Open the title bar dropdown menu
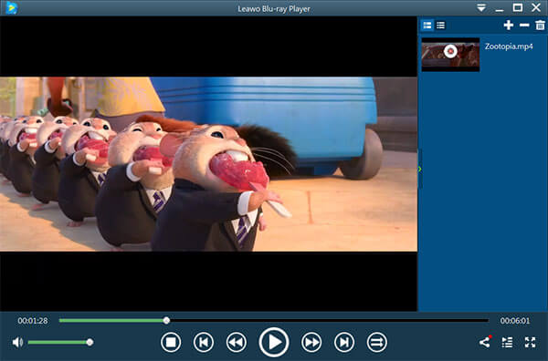This screenshot has height=361, width=548. click(x=481, y=7)
